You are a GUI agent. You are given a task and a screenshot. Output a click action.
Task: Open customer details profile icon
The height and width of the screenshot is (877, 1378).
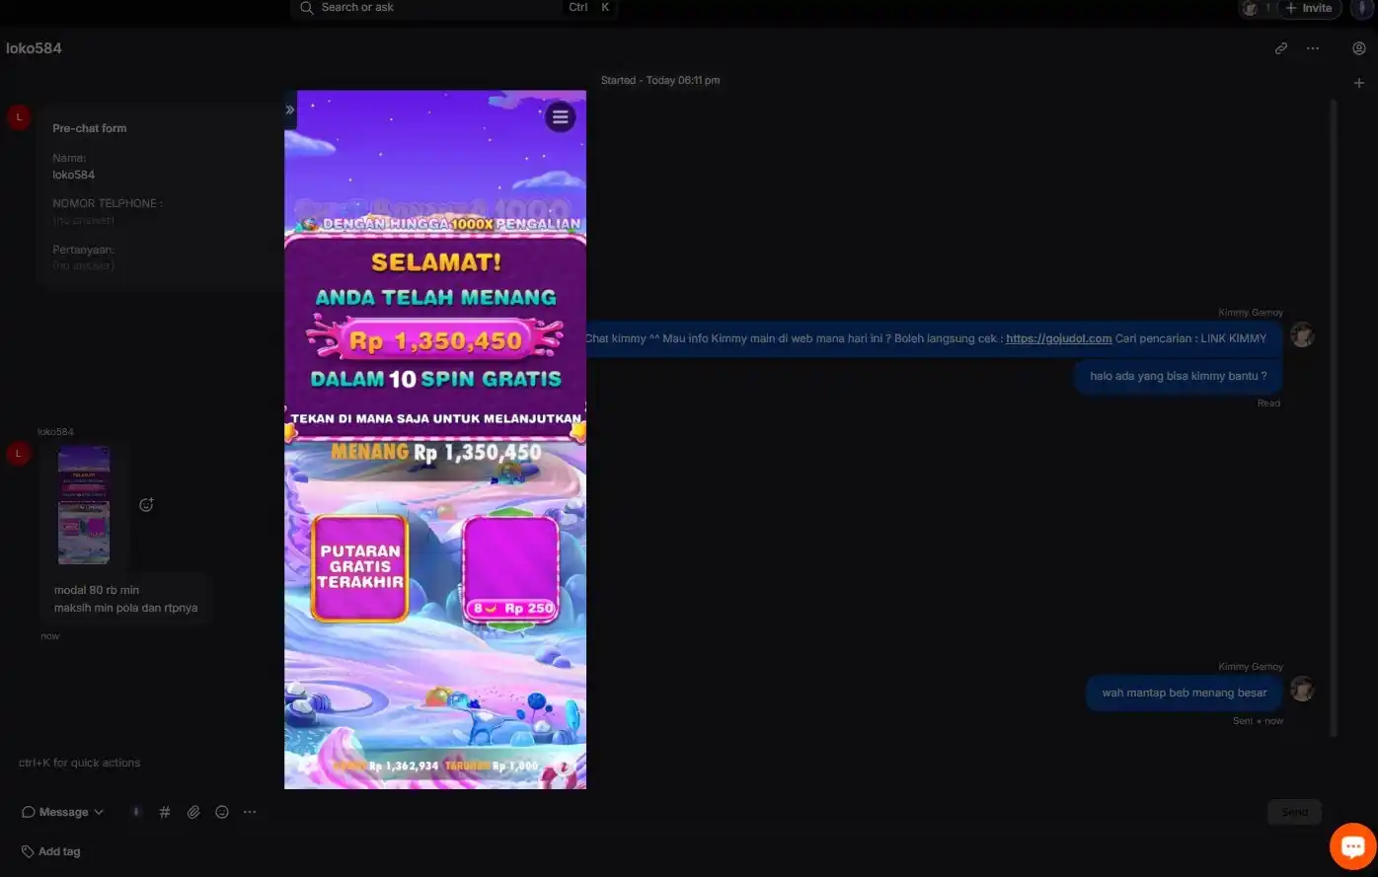(x=1359, y=48)
